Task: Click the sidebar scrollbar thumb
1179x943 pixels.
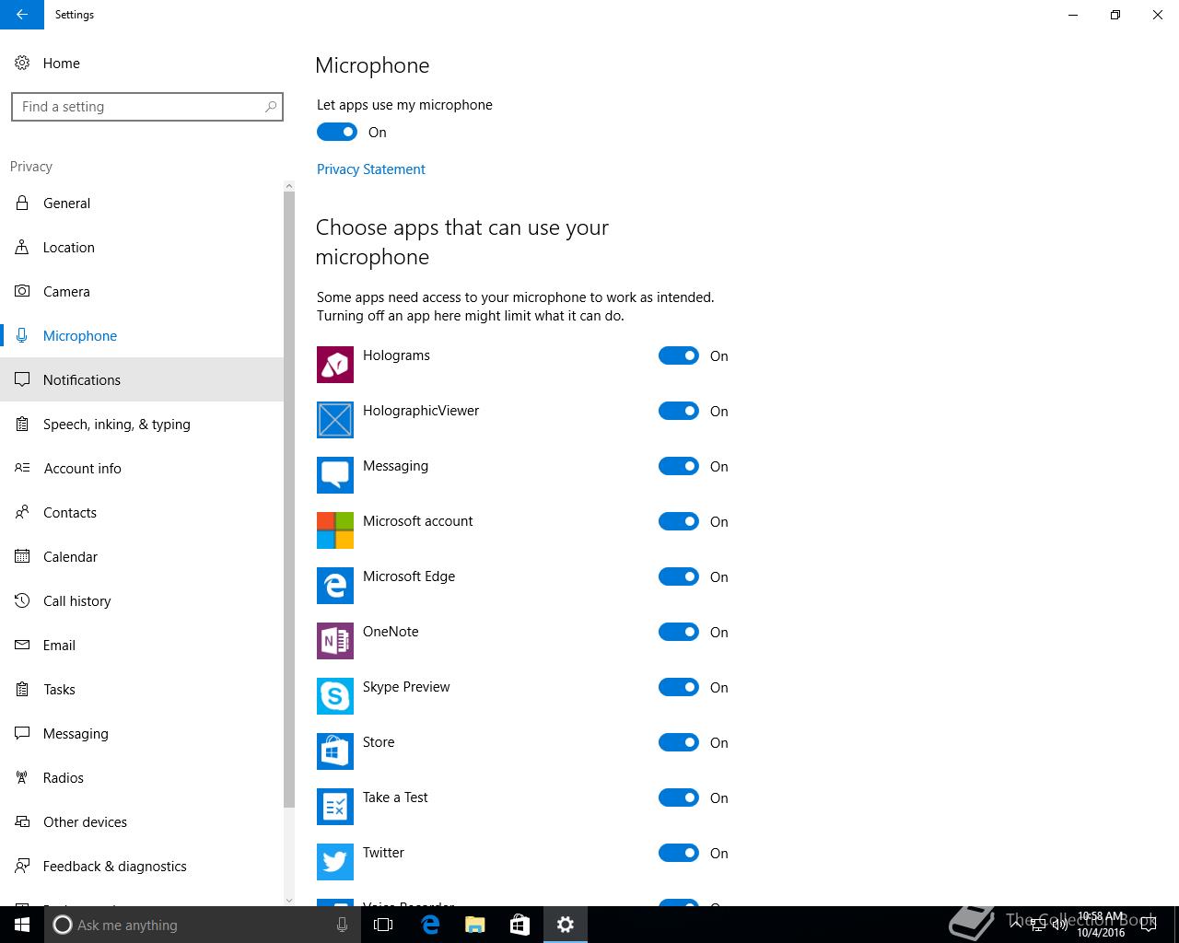Action: point(289,497)
